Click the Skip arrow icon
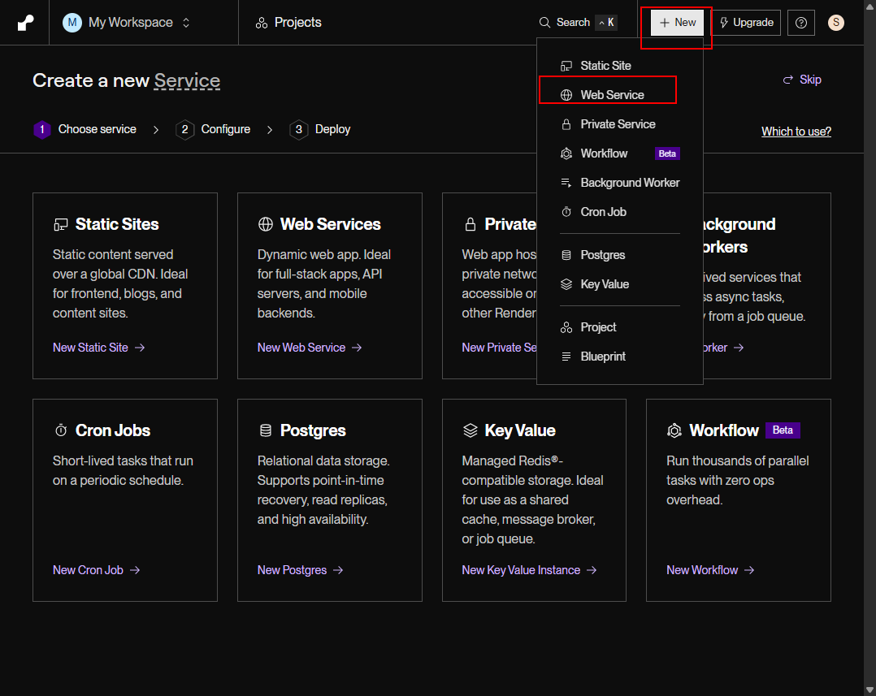The image size is (876, 696). point(787,80)
